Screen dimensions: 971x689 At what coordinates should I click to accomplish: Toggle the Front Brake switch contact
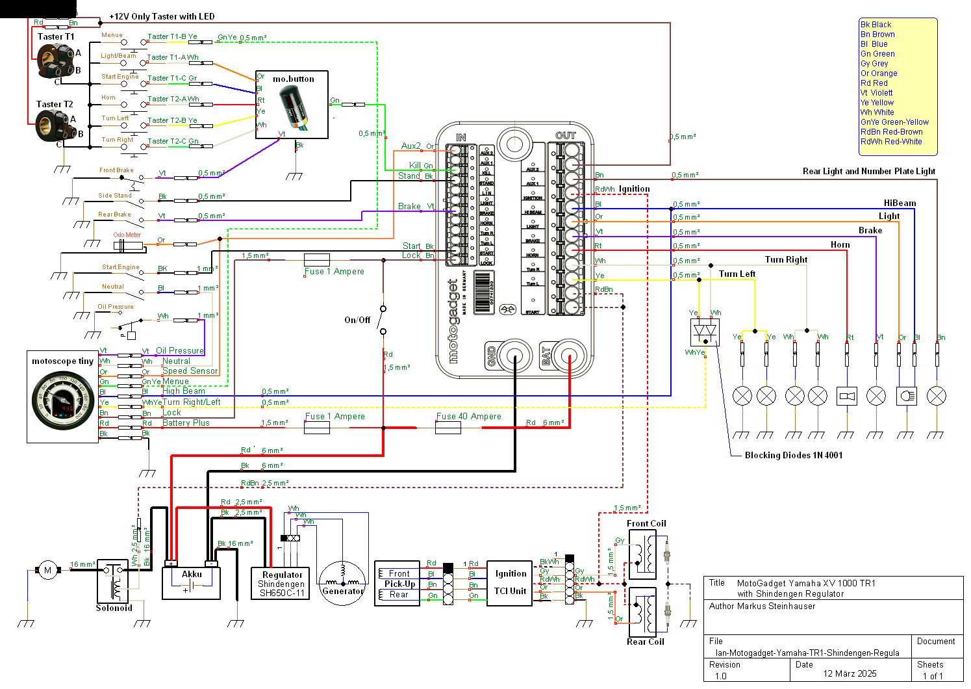click(135, 178)
